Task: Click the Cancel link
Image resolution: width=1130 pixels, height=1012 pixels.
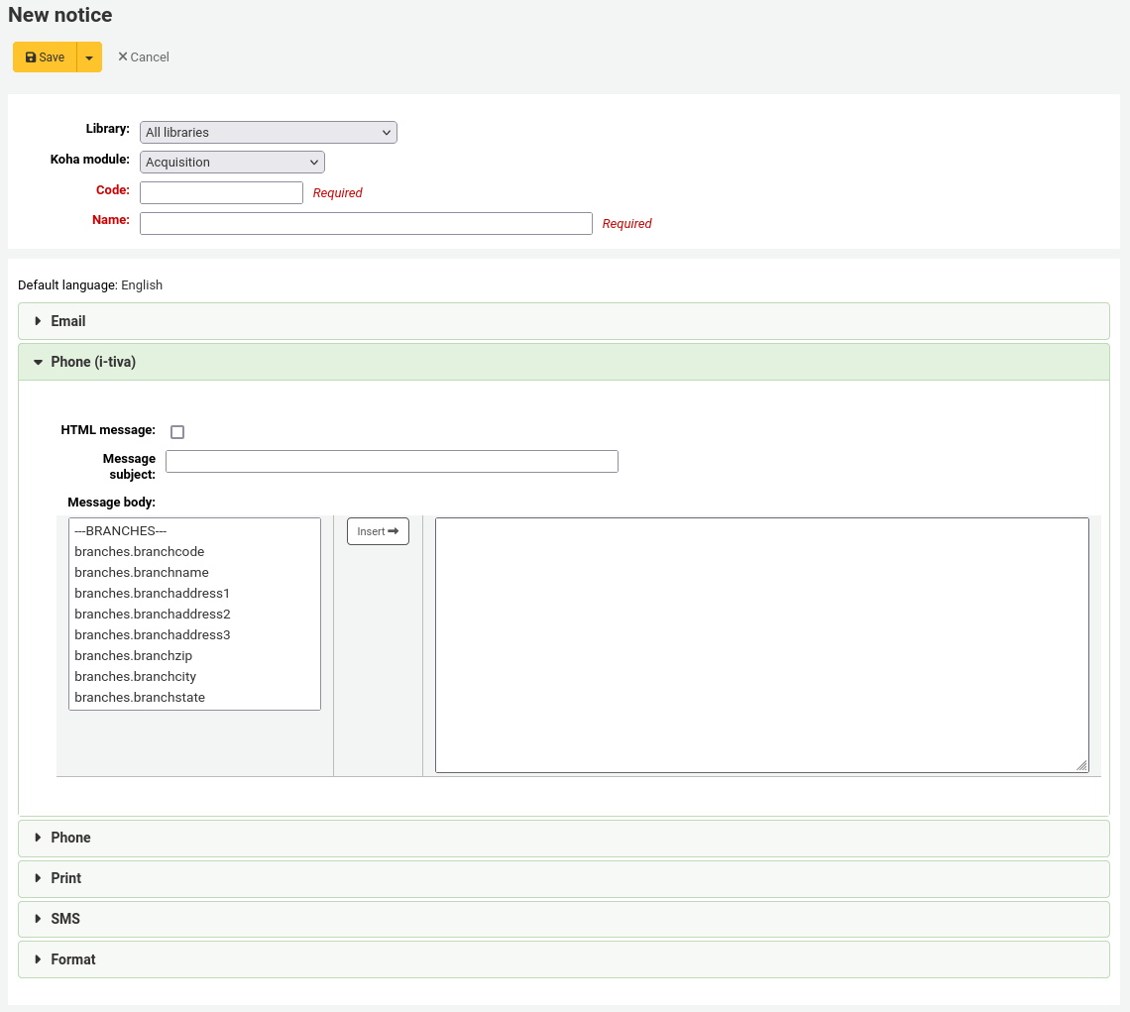Action: [x=149, y=56]
